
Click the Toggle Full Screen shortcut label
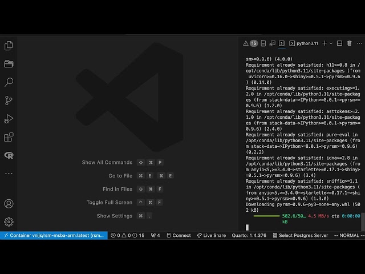[109, 203]
